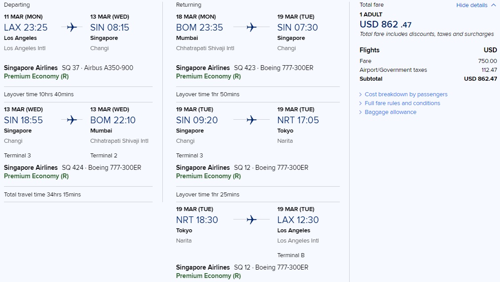Click the USD 862.47 total fare amount

point(385,25)
